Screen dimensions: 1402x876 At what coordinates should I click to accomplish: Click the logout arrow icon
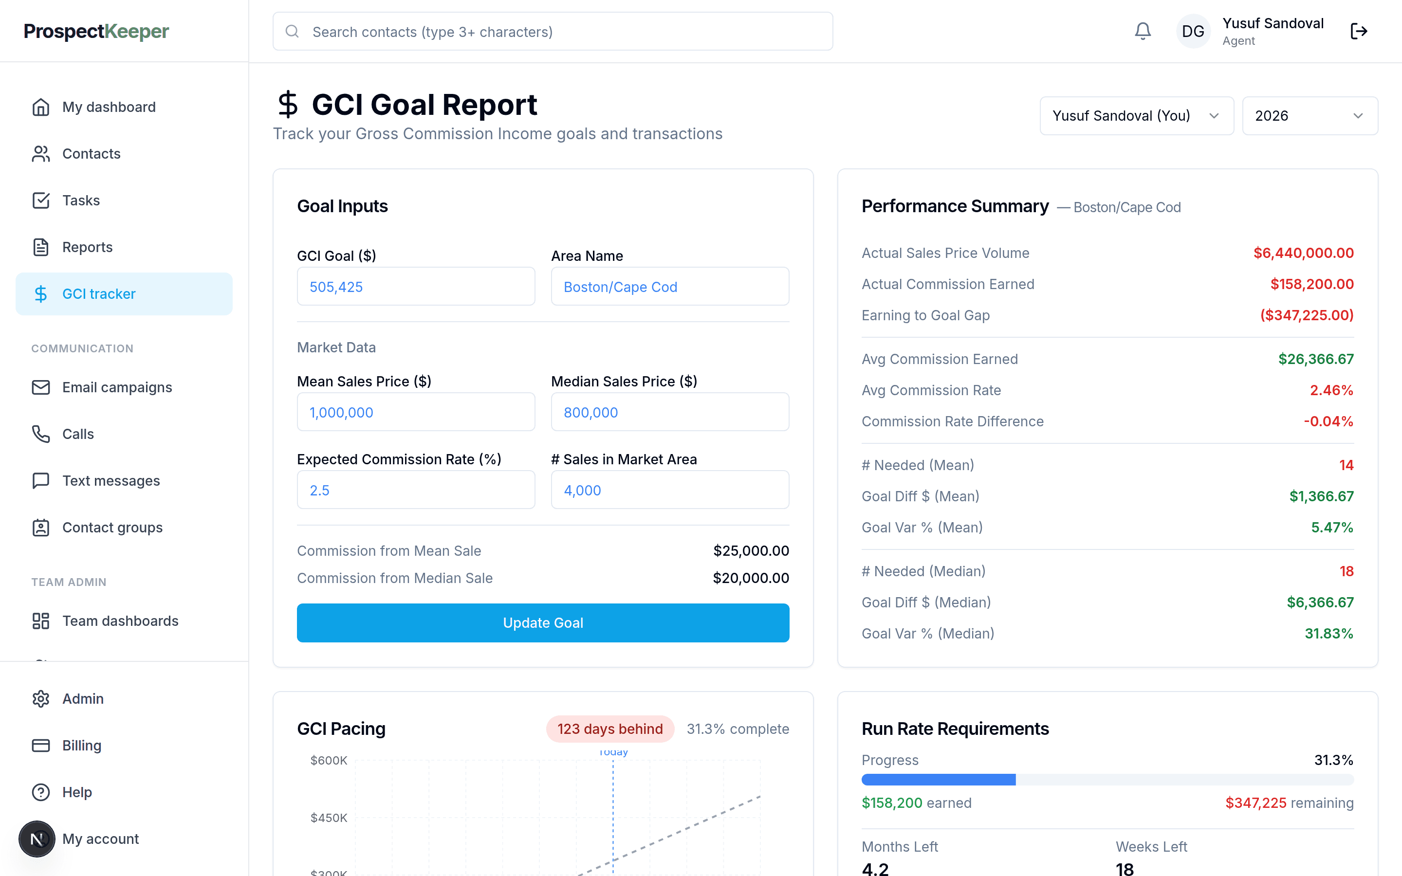(x=1359, y=31)
